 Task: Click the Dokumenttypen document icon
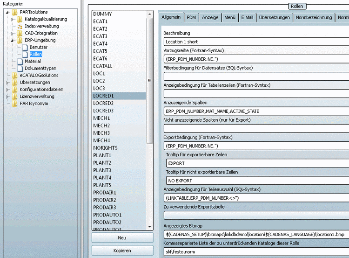coord(20,69)
